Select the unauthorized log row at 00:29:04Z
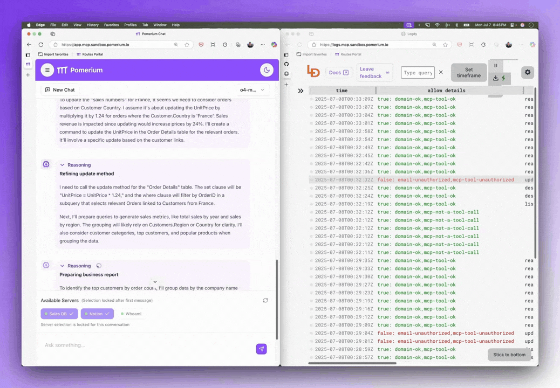Screen dimensions: 560x388 pyautogui.click(x=421, y=333)
